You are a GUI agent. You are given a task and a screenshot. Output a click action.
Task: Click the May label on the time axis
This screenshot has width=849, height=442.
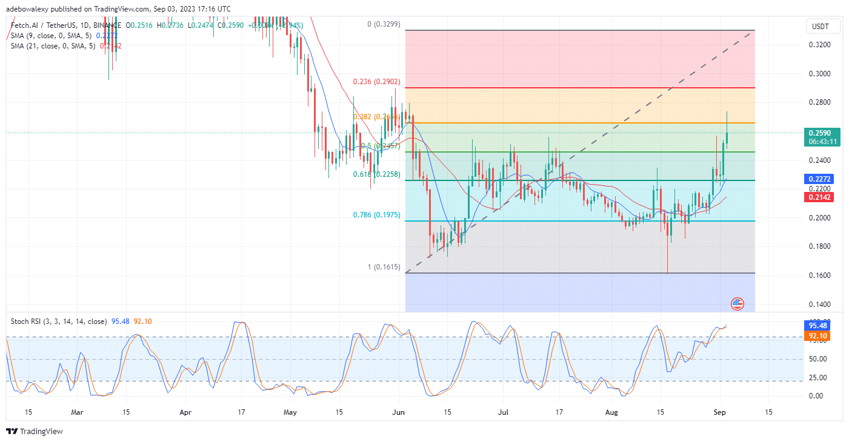[290, 412]
